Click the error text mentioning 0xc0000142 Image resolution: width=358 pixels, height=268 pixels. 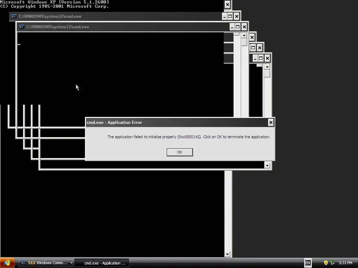coord(189,137)
